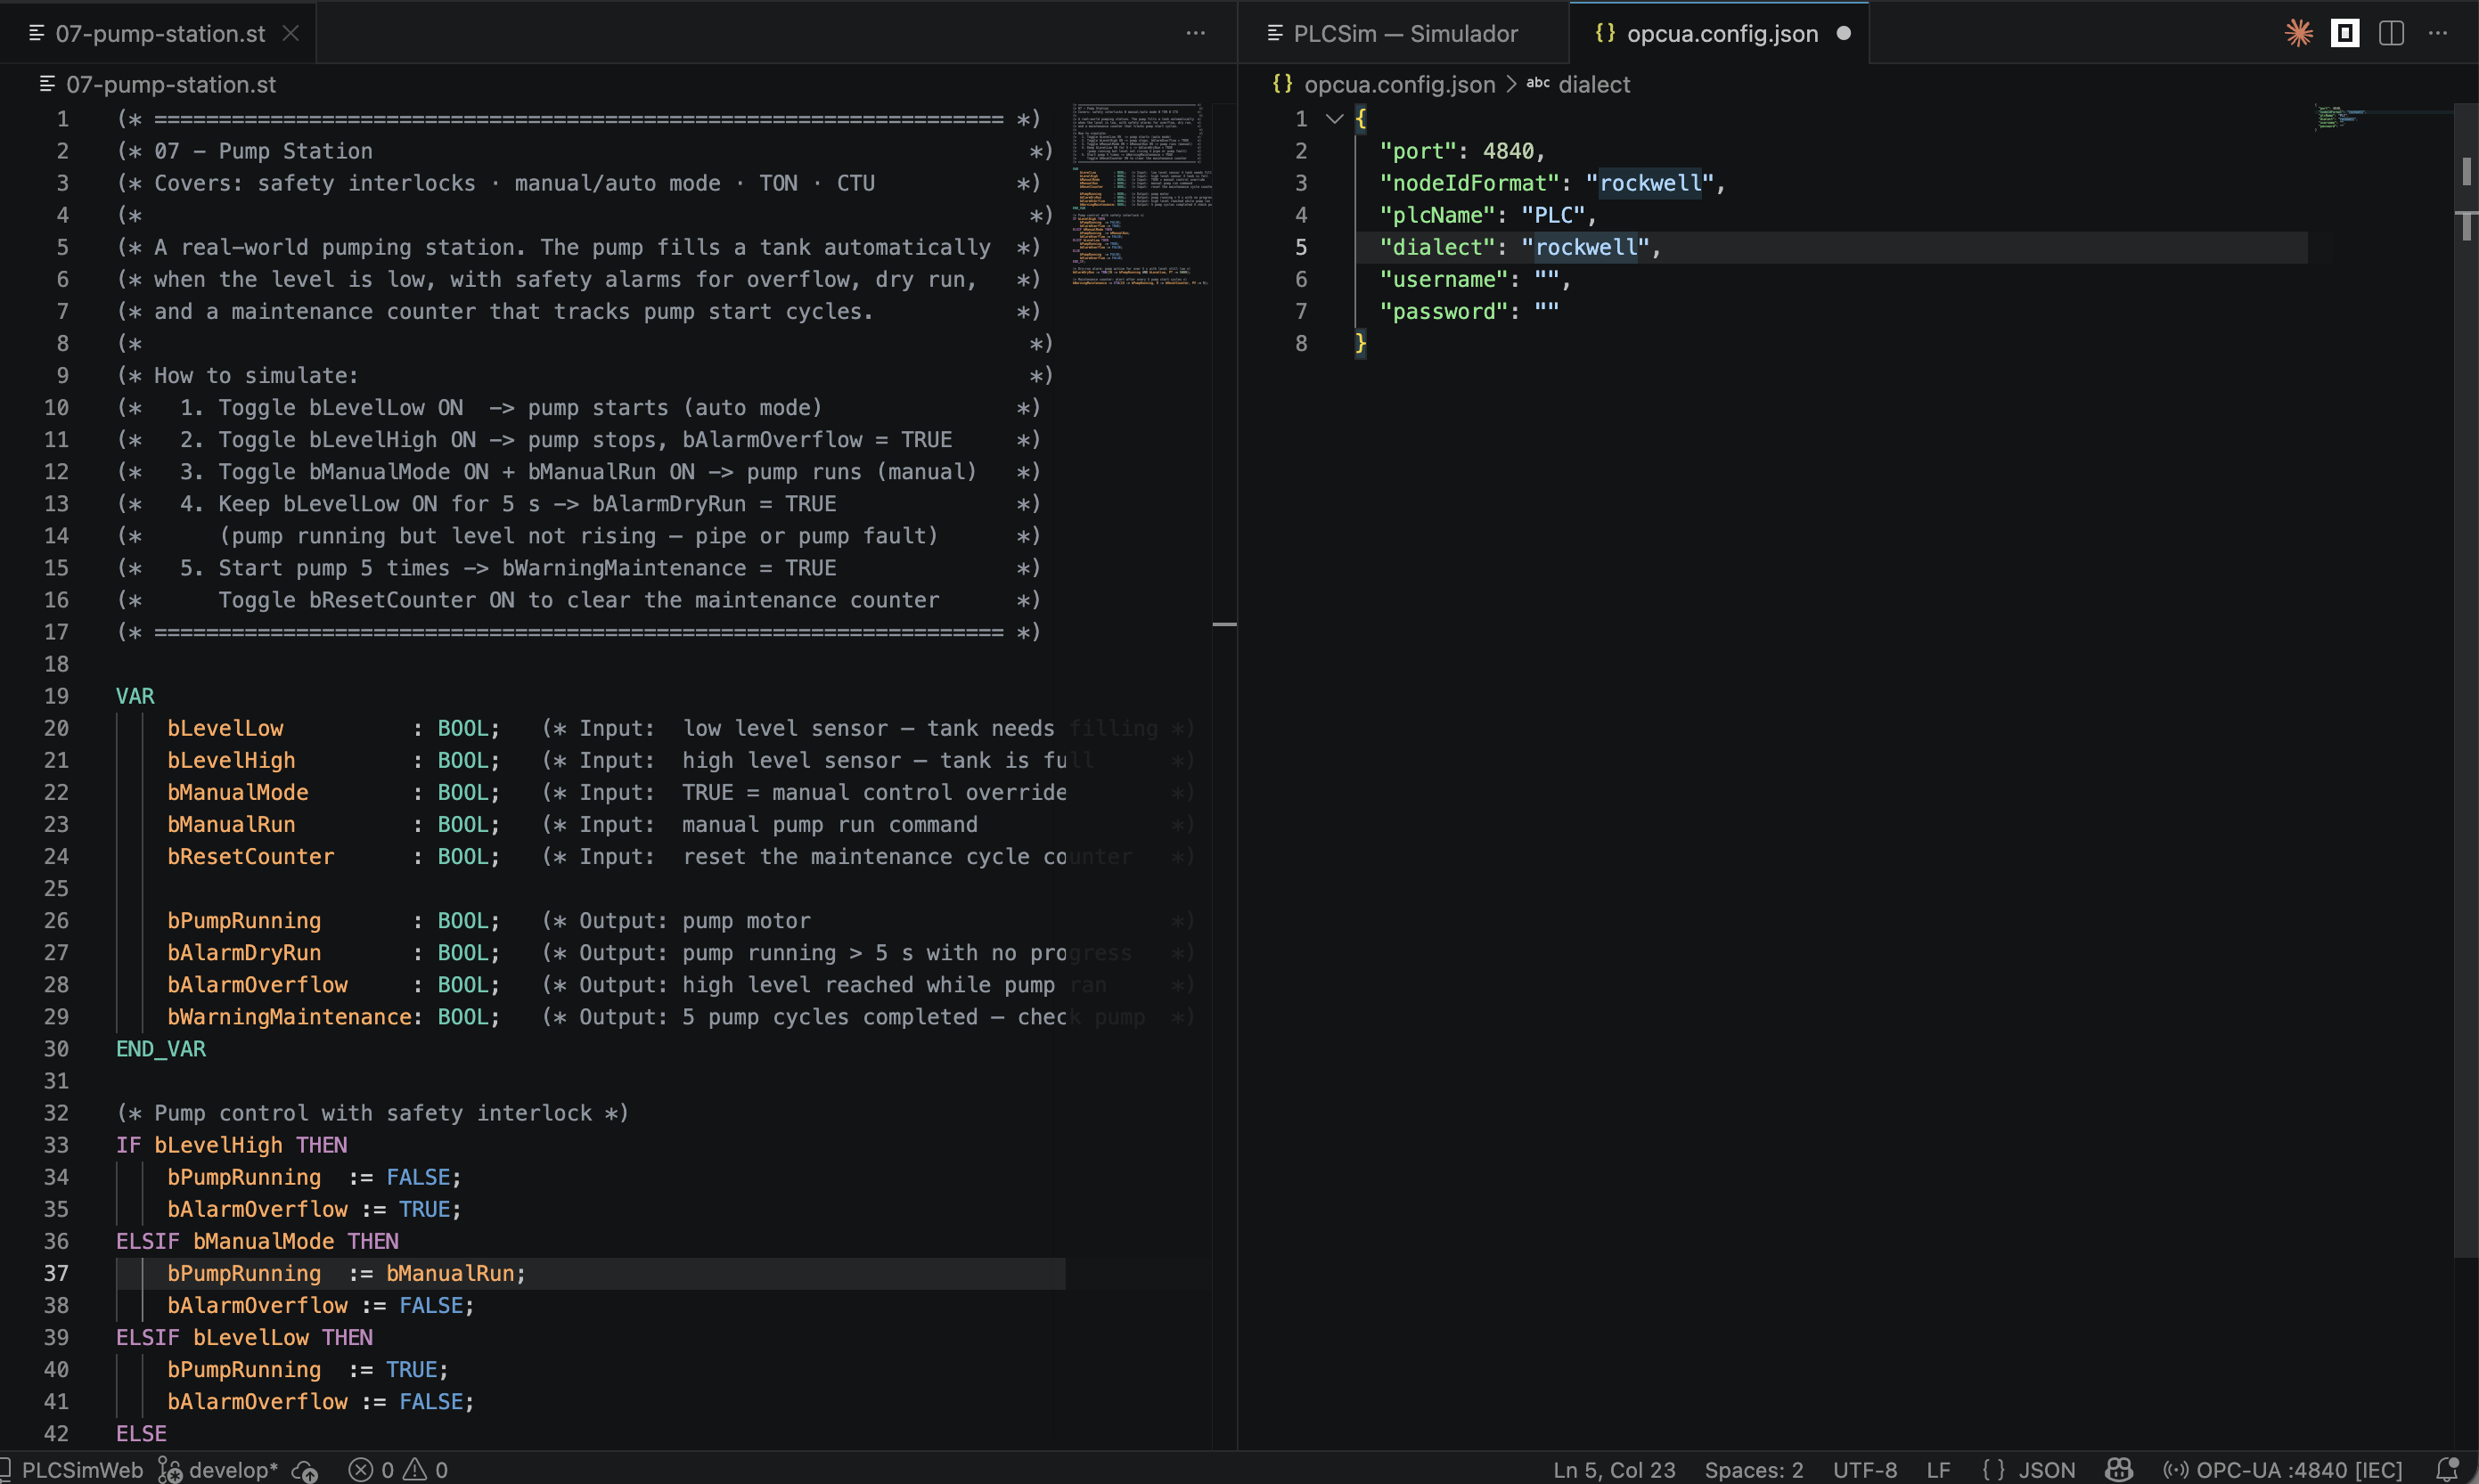Click Ln 5, Col 23 cursor position
Image resolution: width=2479 pixels, height=1484 pixels.
point(1614,1469)
